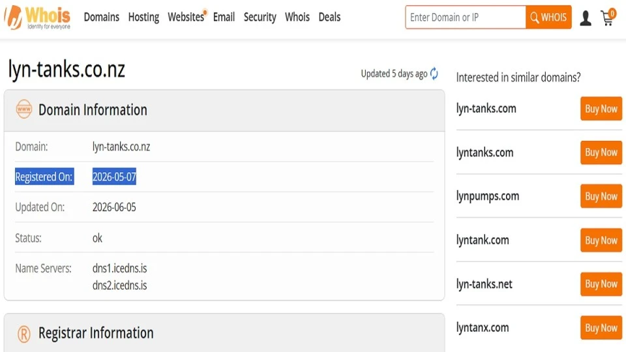Click name server dns1.icedns.is
The width and height of the screenshot is (626, 352).
tap(120, 268)
